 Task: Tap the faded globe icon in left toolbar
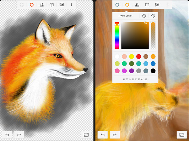tap(22, 5)
